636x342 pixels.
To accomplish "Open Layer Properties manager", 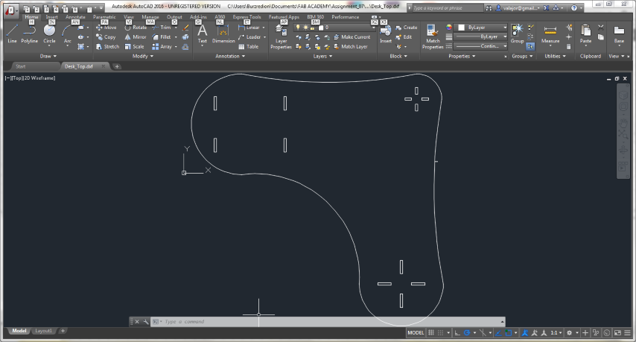I will tap(281, 37).
